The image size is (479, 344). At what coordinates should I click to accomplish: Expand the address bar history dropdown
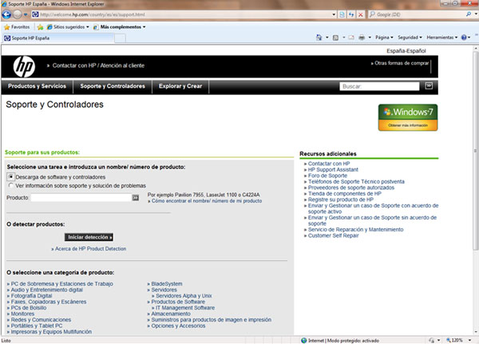tap(334, 14)
